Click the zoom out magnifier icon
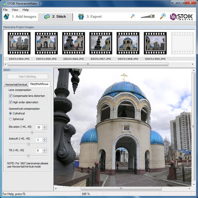 point(133,16)
